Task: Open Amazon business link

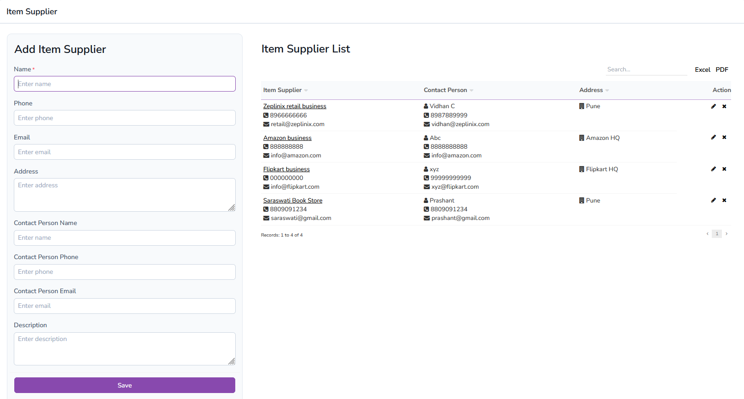Action: pos(287,138)
